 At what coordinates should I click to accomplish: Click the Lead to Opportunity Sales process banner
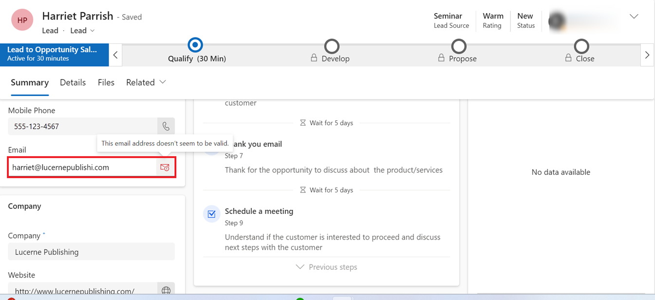click(55, 55)
